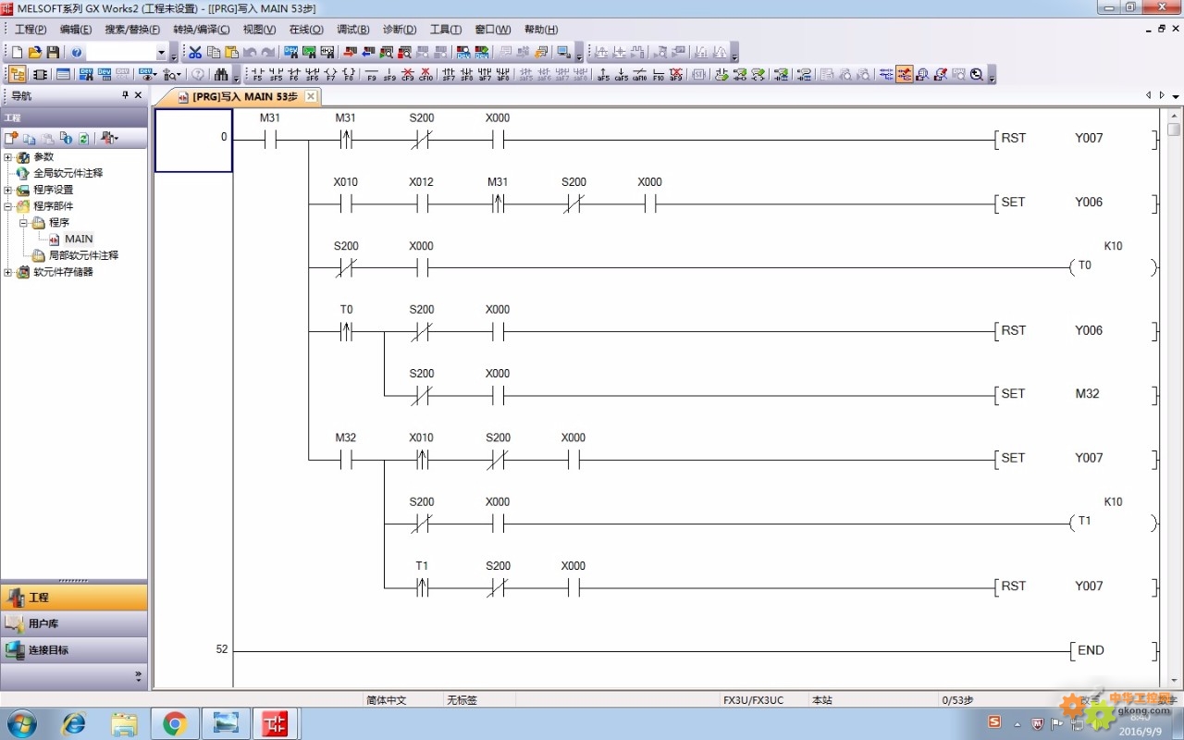Open Chrome from the taskbar

175,723
